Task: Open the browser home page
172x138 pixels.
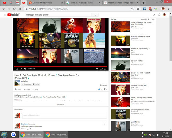Action: pyautogui.click(x=20, y=9)
